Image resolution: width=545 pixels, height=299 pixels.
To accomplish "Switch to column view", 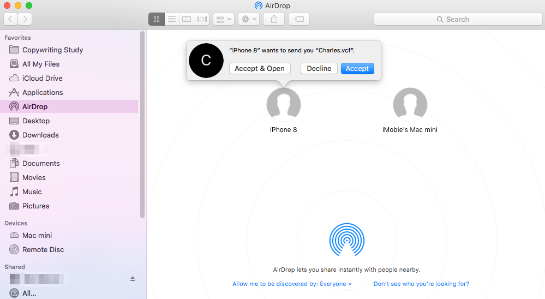I will click(187, 19).
